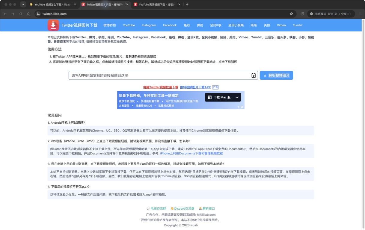Open the 全民K歌 navigation item
The image size is (365, 230).
(215, 25)
